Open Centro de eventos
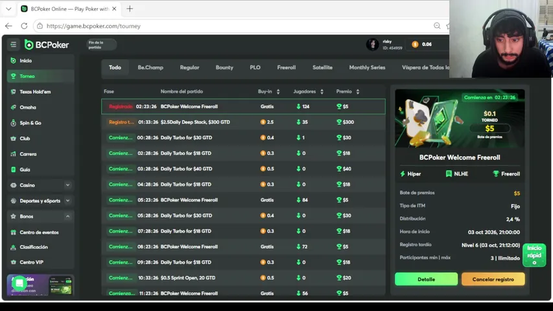The height and width of the screenshot is (311, 553). pos(41,233)
